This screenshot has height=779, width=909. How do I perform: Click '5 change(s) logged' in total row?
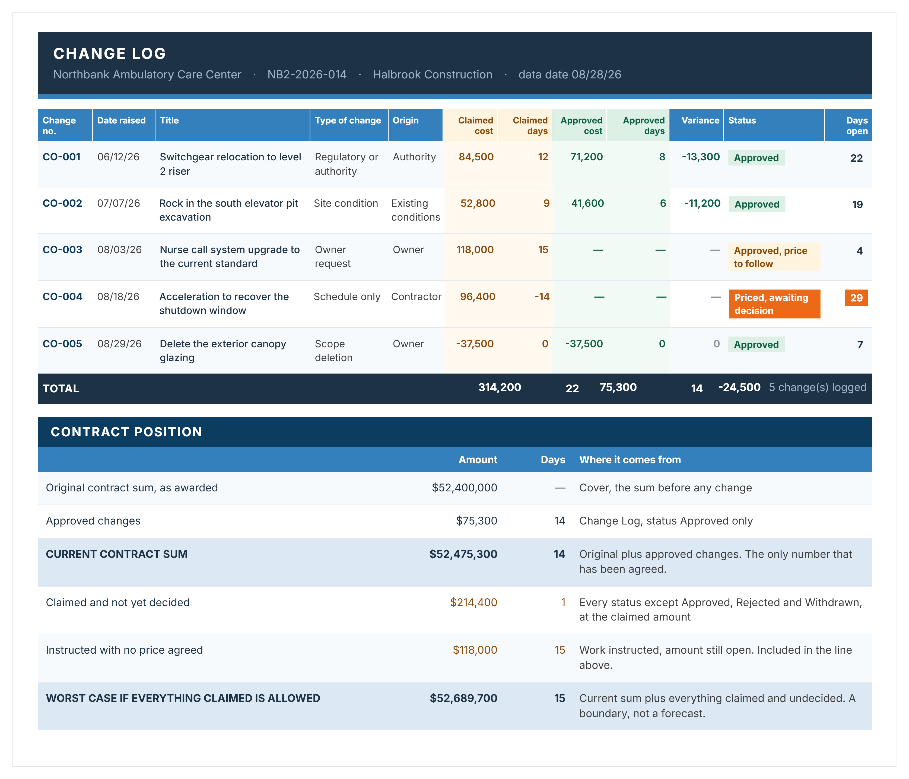pyautogui.click(x=818, y=387)
